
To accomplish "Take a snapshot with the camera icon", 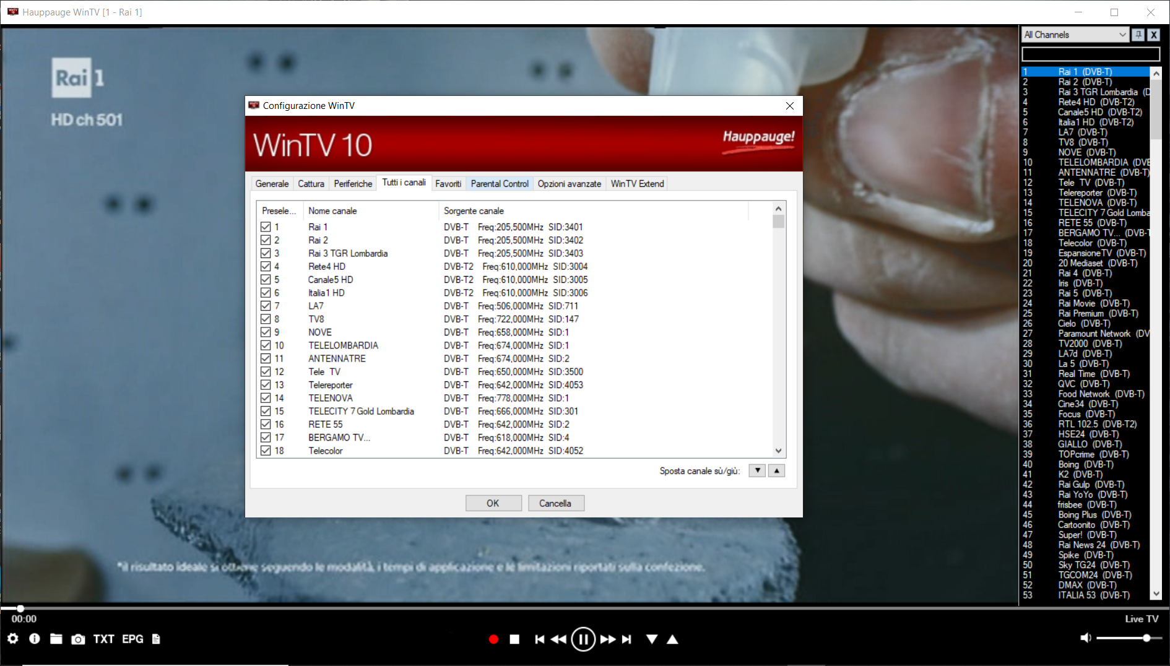I will [79, 639].
